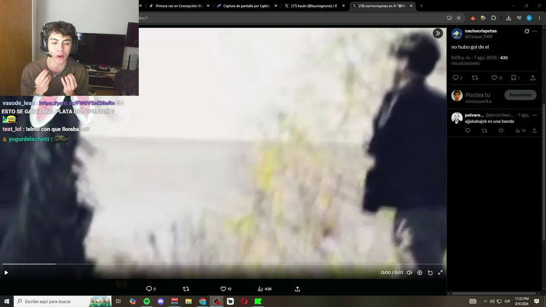Switch to '(17) baulo (@bautiagnone) / X' tab
Screen dimensions: 546x307
[314, 6]
